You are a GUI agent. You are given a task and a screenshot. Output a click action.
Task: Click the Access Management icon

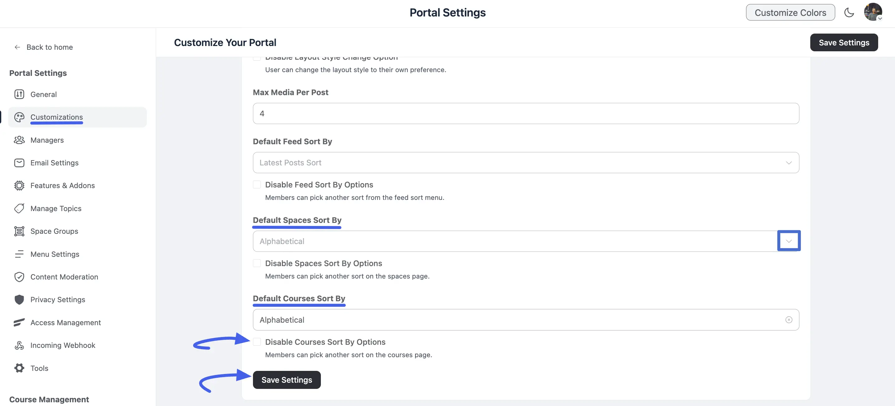[x=19, y=322]
